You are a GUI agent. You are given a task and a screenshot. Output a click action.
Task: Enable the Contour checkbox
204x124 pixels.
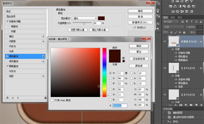(9, 26)
